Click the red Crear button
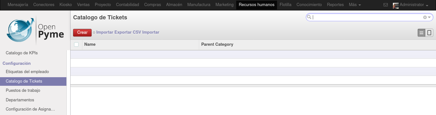The height and width of the screenshot is (115, 436). pyautogui.click(x=82, y=32)
